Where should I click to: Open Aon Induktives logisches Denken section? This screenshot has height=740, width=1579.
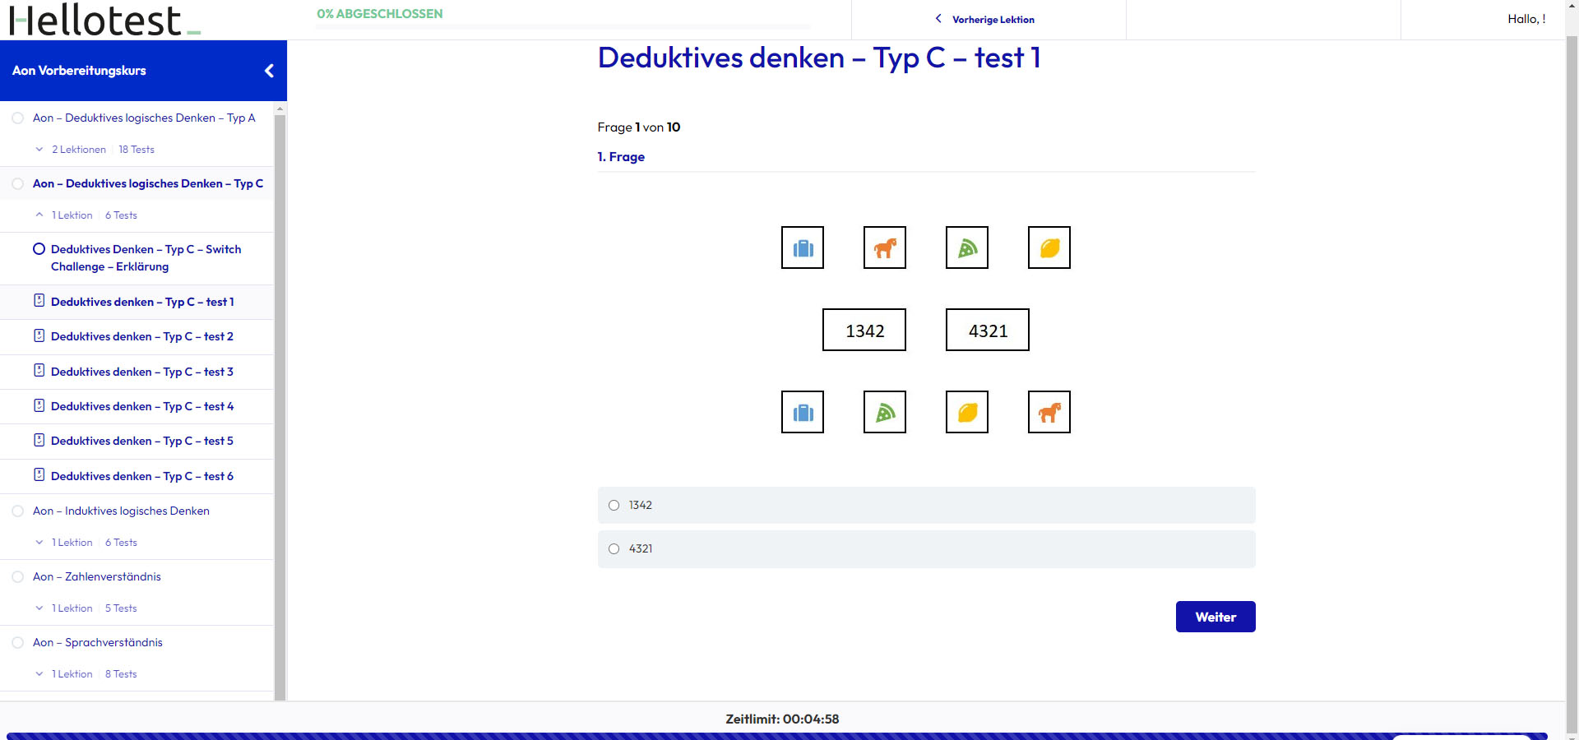121,511
